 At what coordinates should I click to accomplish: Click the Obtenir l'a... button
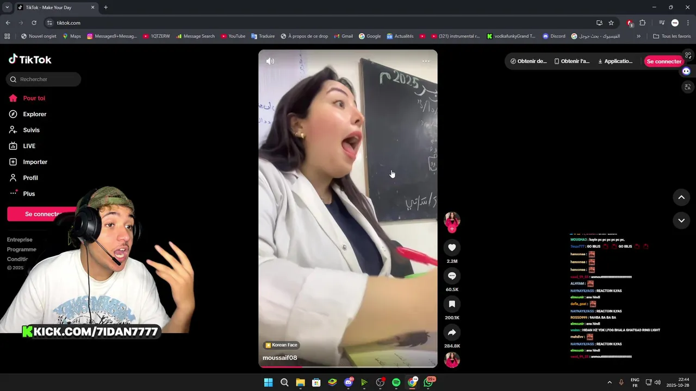[x=571, y=61]
